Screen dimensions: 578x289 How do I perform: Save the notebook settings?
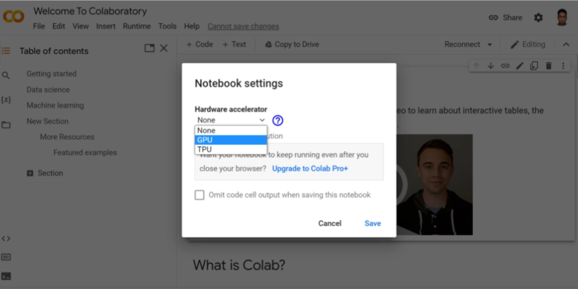[x=372, y=223]
